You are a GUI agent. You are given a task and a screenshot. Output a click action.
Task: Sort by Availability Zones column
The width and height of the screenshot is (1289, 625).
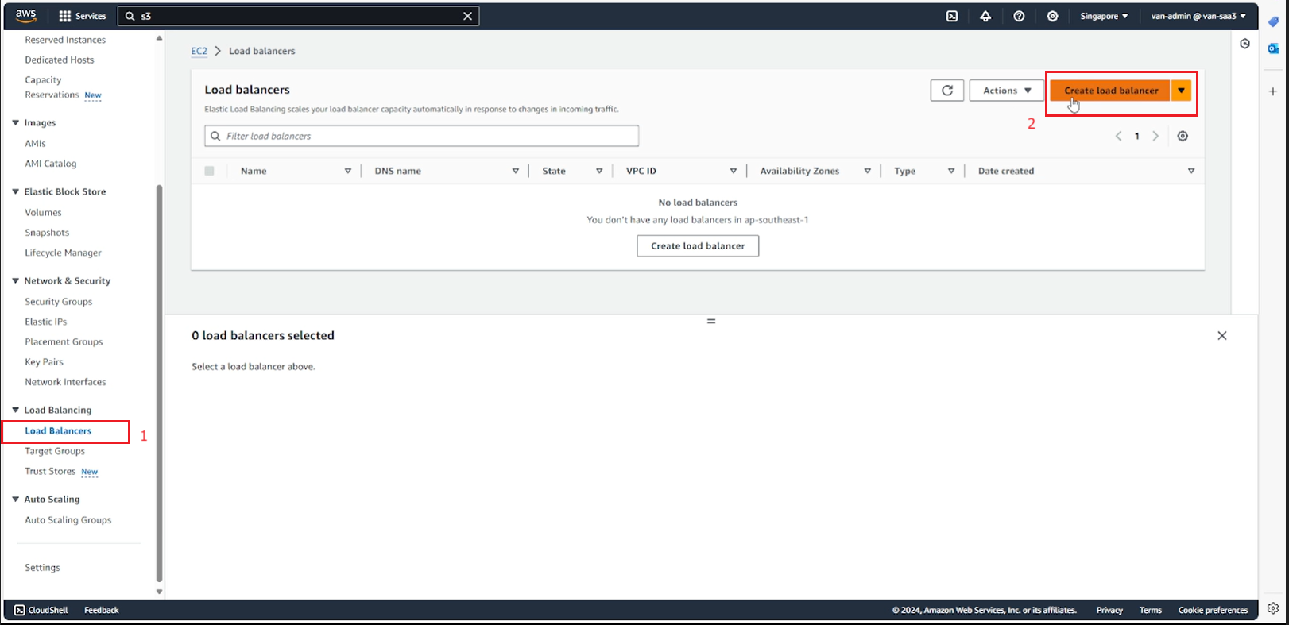[x=867, y=171]
